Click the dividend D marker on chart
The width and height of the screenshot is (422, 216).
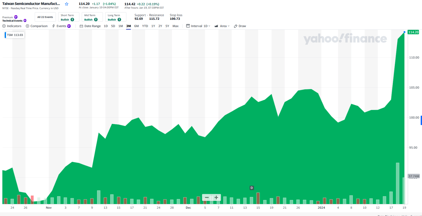252,188
